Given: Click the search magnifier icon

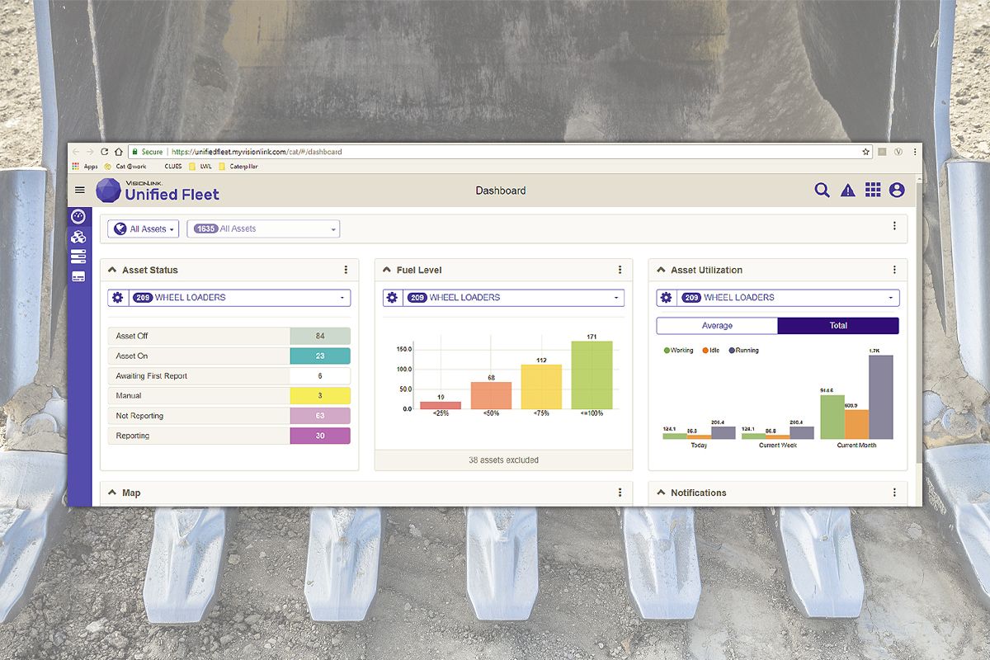Looking at the screenshot, I should pos(822,191).
